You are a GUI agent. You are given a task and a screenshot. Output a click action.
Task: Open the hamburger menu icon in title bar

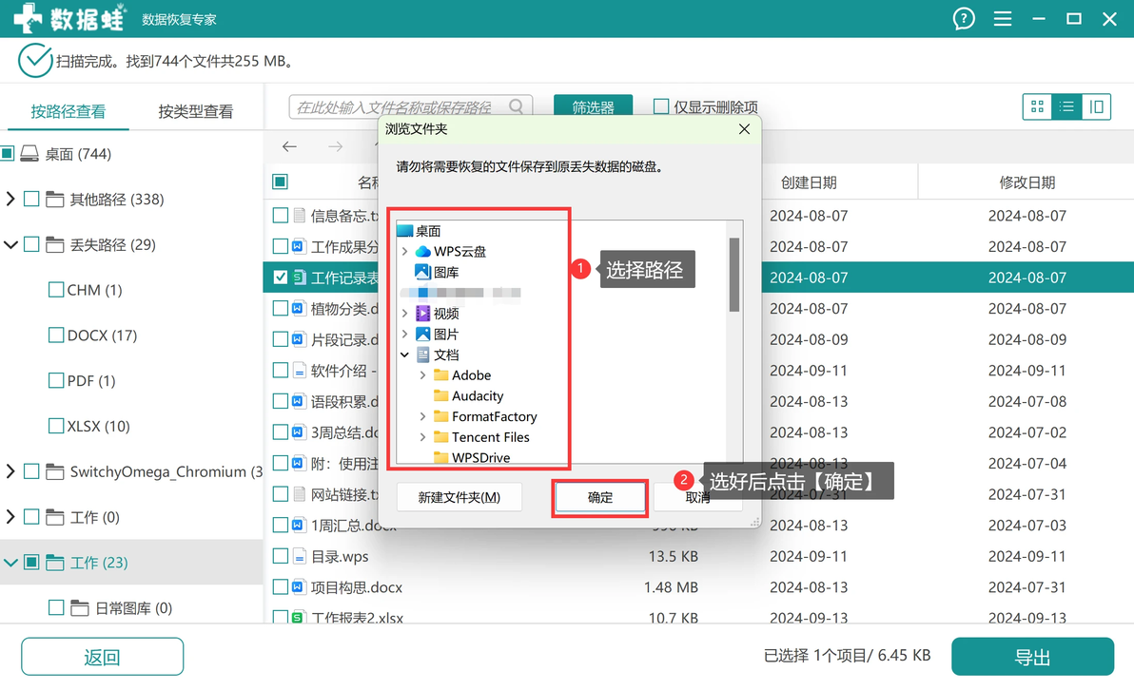tap(1003, 19)
